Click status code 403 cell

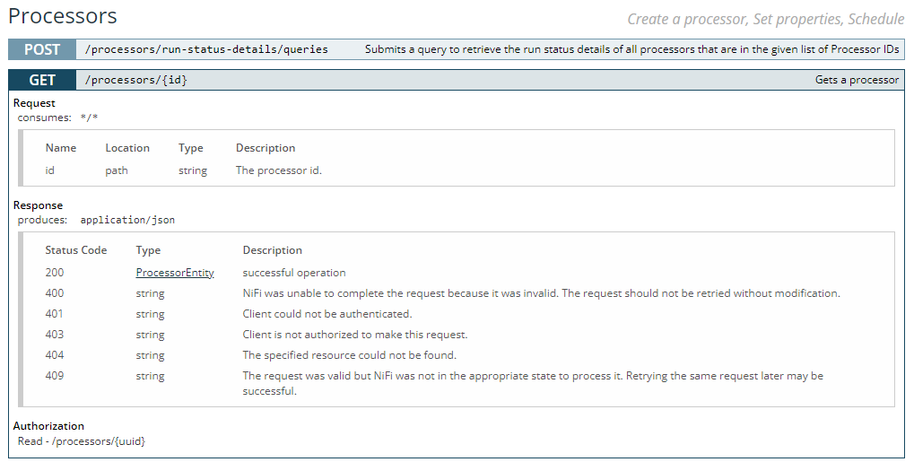[x=54, y=335]
